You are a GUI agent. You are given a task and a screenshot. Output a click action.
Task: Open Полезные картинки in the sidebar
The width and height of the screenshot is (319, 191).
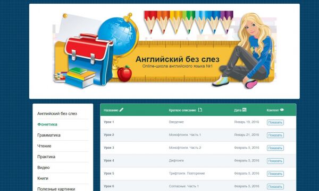point(56,189)
